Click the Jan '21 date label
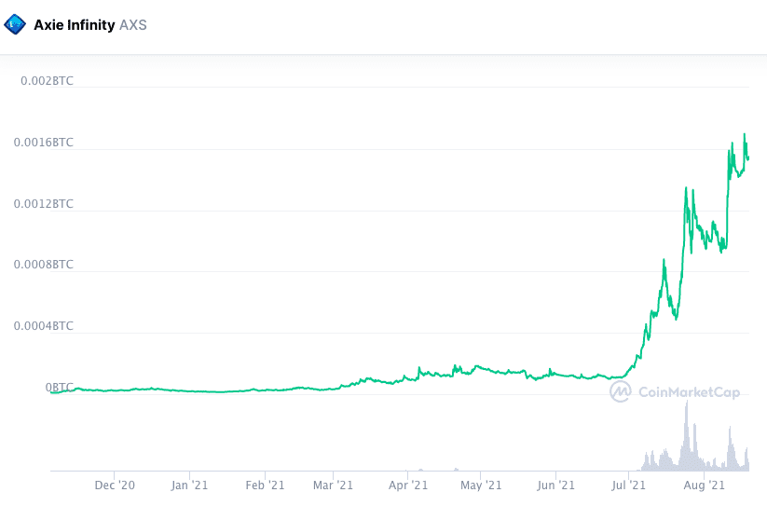The image size is (767, 506). pos(187,485)
